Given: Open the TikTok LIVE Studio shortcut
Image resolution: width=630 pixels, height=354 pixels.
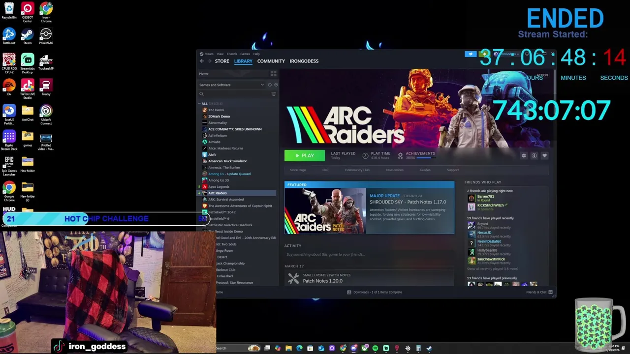Looking at the screenshot, I should [x=28, y=88].
